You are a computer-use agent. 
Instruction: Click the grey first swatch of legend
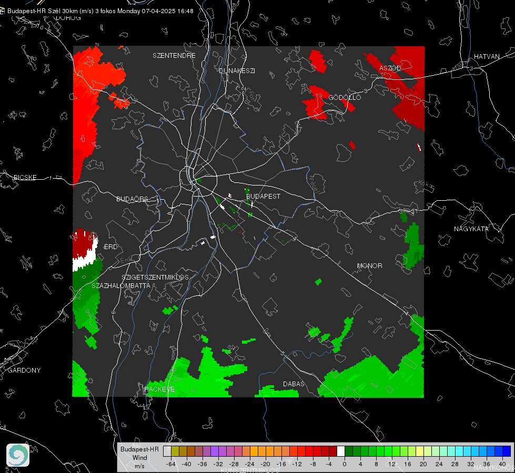[167, 451]
